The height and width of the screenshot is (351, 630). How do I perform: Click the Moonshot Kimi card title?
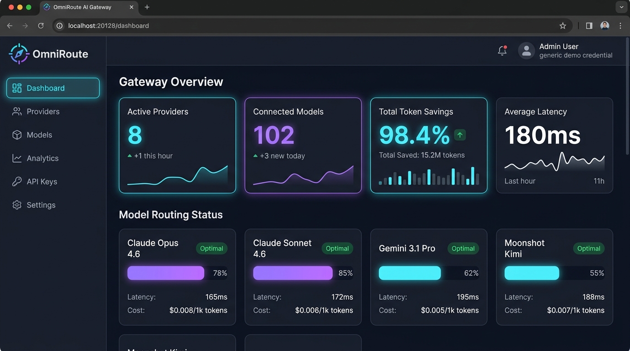[x=525, y=249]
